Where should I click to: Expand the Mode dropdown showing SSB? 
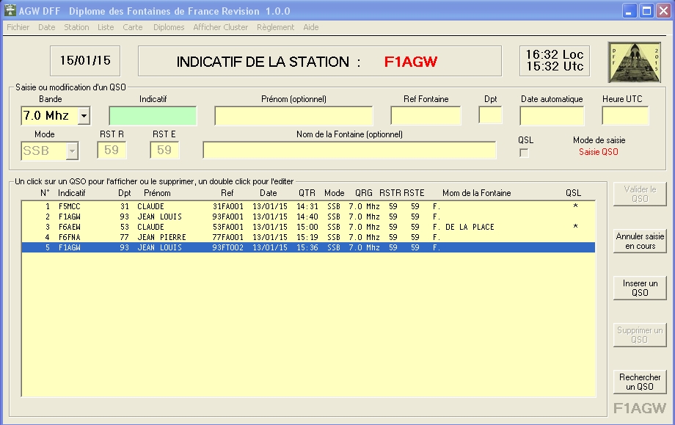[72, 151]
